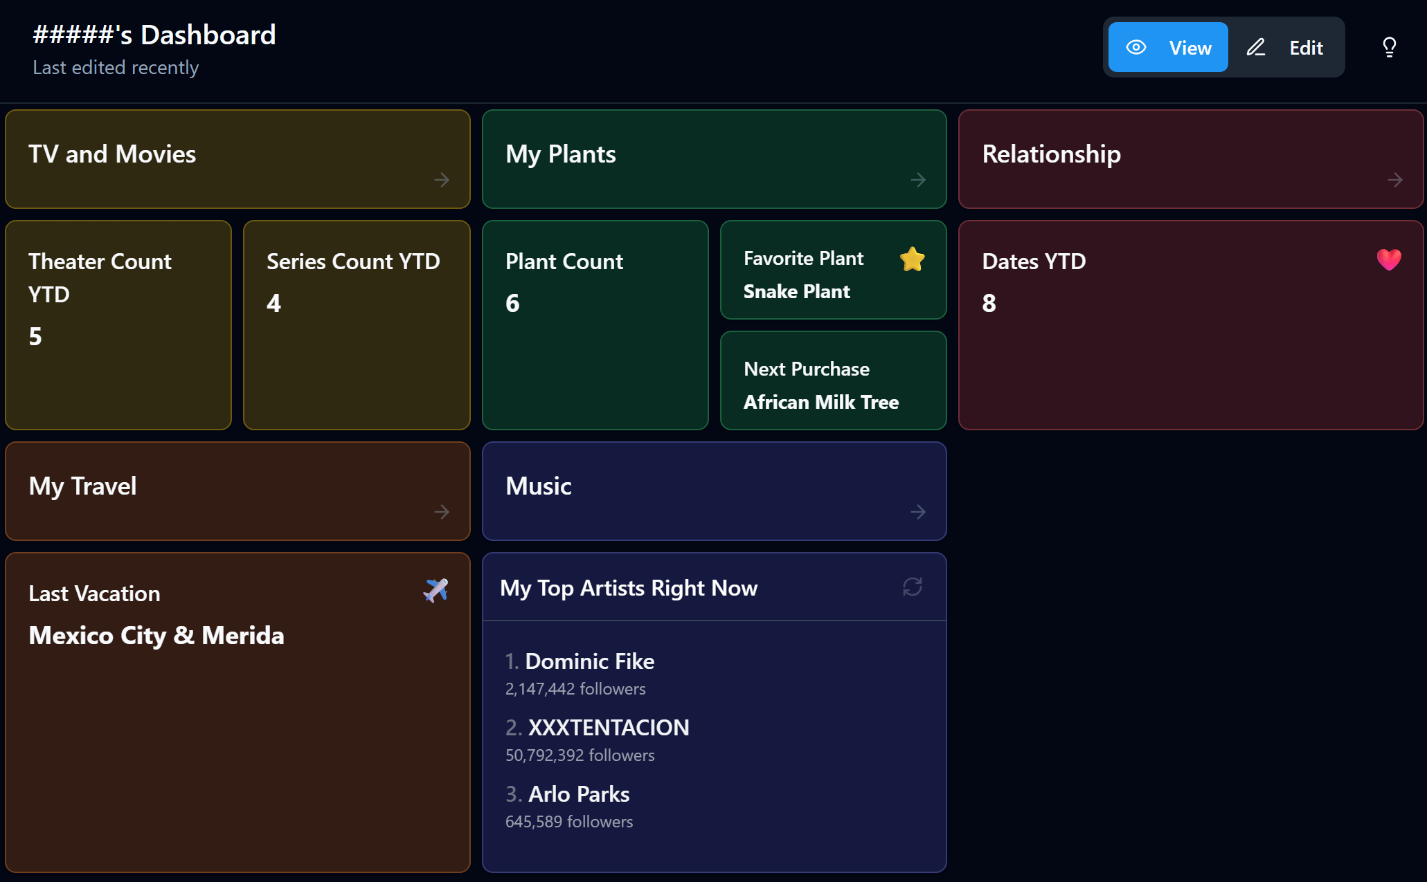This screenshot has height=882, width=1427.
Task: Open My Plants section arrow
Action: click(918, 180)
